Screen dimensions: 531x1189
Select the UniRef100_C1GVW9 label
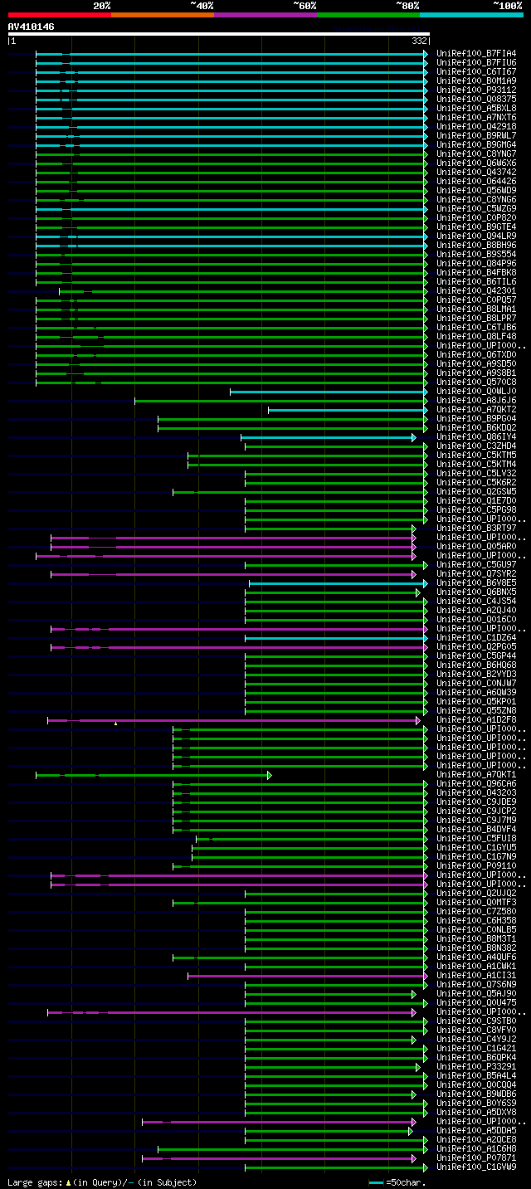tap(476, 1167)
